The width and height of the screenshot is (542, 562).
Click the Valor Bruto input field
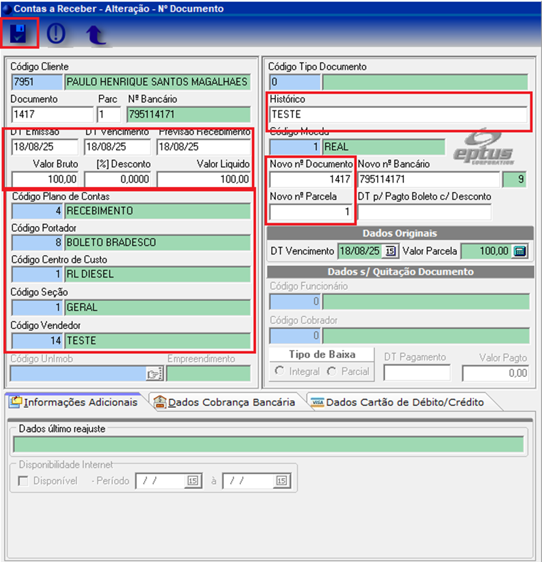[45, 180]
